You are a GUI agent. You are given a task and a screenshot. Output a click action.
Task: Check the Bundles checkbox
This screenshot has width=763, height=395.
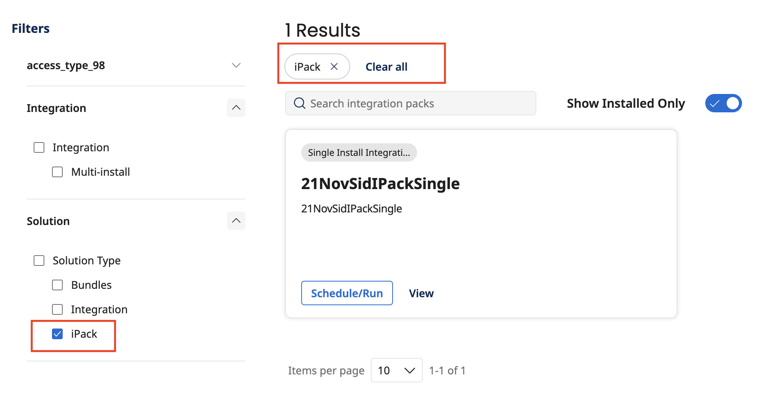point(57,285)
